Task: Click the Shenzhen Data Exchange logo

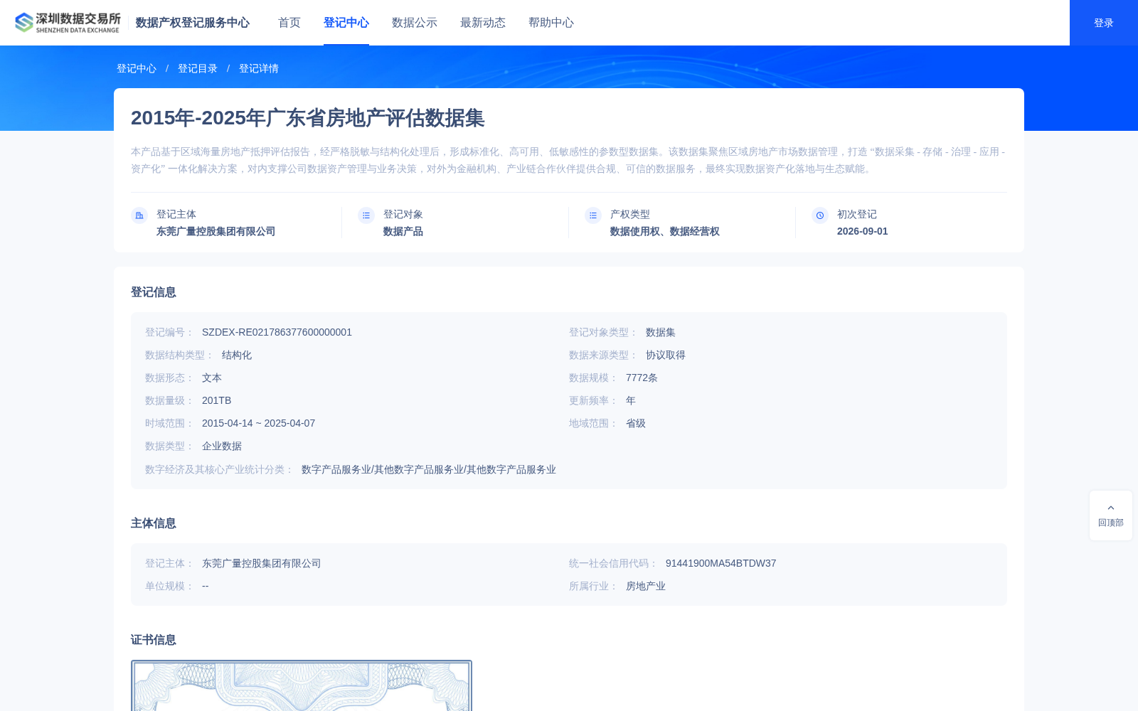Action: pos(68,23)
